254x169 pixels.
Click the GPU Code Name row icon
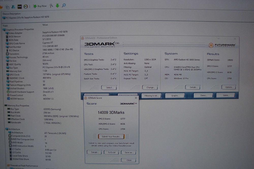click(7, 44)
